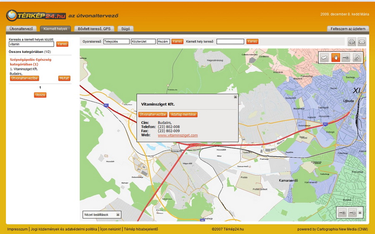This screenshot has height=234, width=375.
Task: Open the Útvonaltervező tab
Action: click(21, 29)
